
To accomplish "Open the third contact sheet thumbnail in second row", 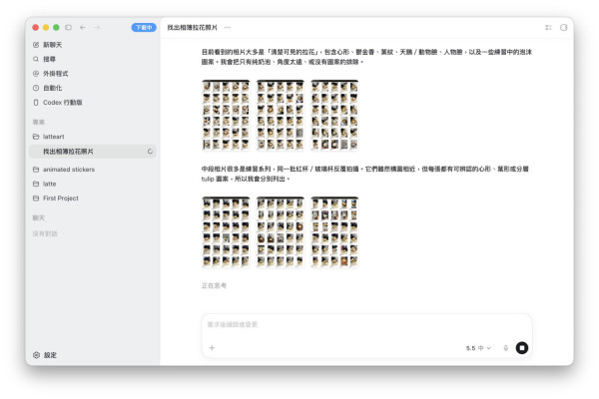I will coord(334,231).
